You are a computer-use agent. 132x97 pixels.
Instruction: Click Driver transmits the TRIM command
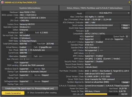click(x=100, y=79)
